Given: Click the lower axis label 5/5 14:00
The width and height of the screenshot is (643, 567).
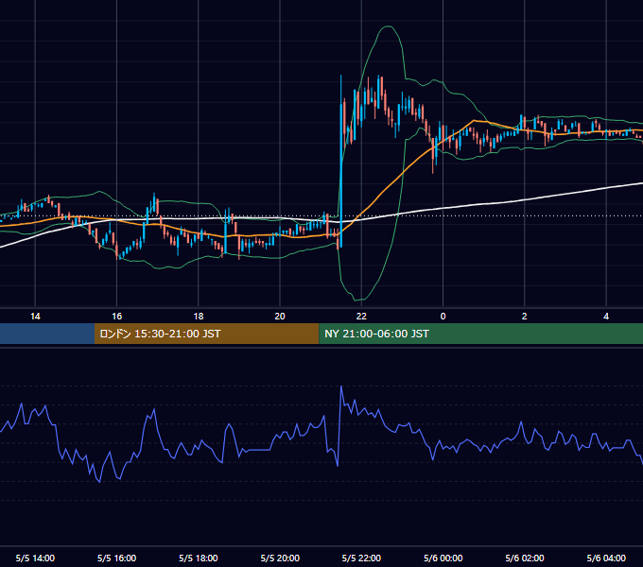Looking at the screenshot, I should [35, 558].
